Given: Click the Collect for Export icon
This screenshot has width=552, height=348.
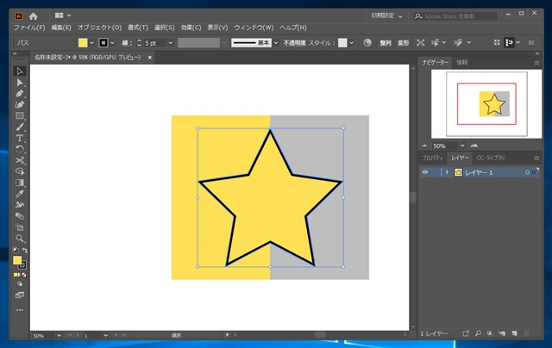Looking at the screenshot, I should (x=466, y=333).
